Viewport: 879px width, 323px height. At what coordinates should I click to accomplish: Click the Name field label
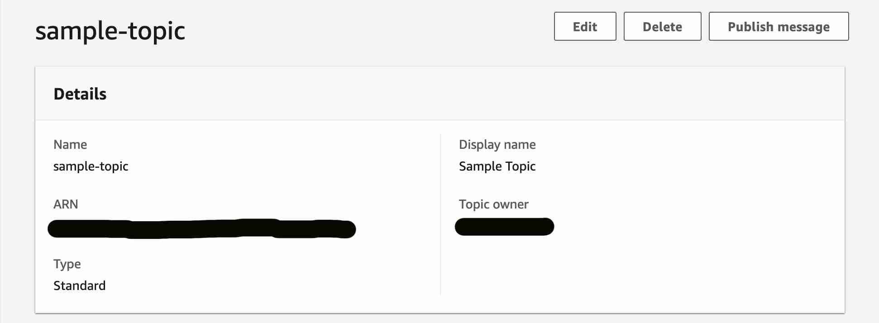[70, 145]
